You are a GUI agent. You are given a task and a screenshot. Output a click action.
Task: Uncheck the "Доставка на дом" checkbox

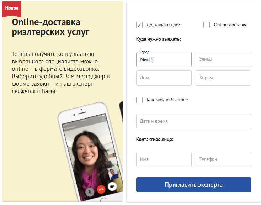tap(139, 25)
